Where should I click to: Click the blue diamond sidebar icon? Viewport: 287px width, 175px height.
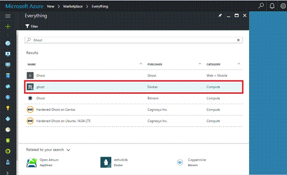coord(8,119)
